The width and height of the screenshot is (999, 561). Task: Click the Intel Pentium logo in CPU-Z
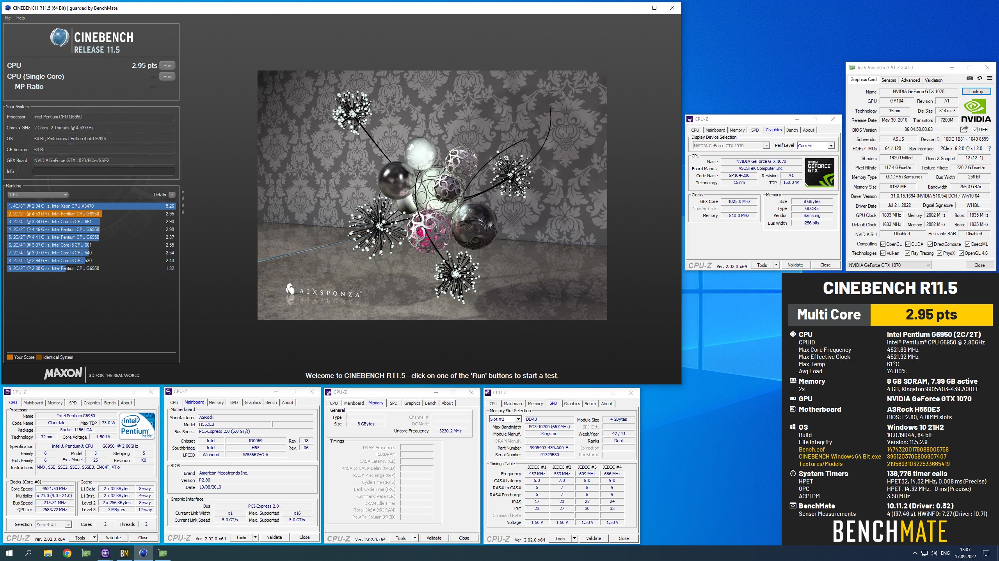click(137, 426)
